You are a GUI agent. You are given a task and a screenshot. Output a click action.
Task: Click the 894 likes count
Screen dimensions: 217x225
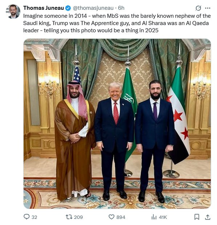[121, 217]
